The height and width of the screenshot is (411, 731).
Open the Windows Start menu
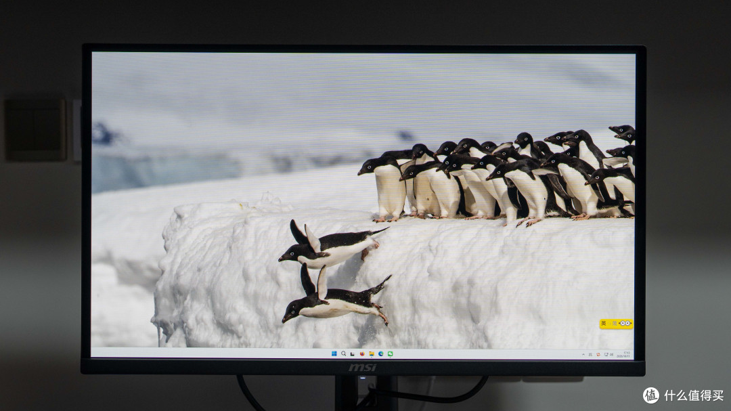pyautogui.click(x=334, y=354)
